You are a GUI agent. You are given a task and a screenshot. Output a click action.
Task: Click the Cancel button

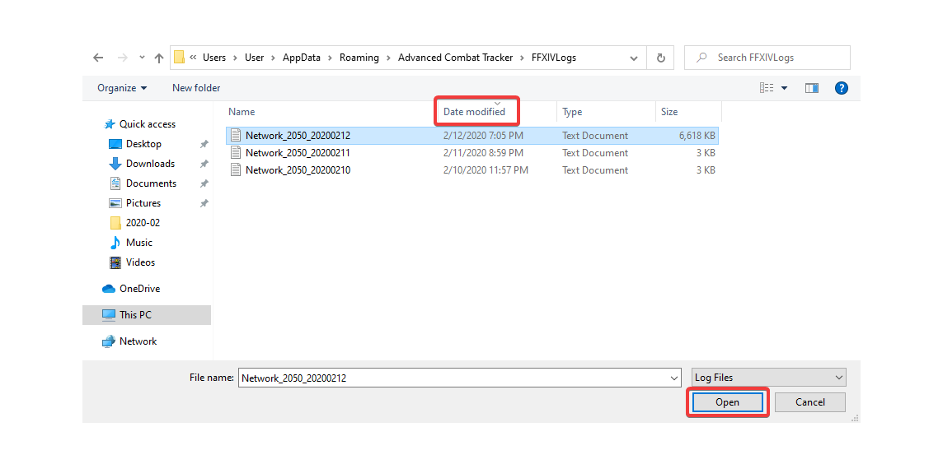tap(810, 402)
